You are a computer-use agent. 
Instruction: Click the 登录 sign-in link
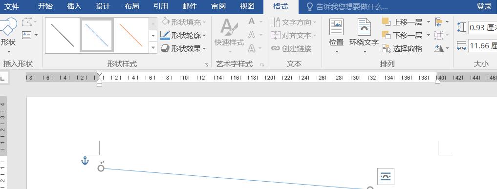pos(484,6)
